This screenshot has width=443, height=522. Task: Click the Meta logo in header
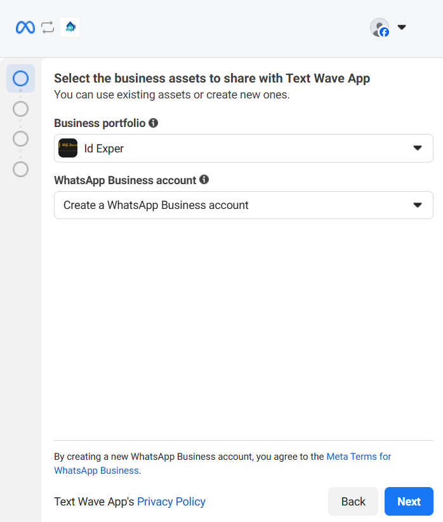click(x=25, y=27)
